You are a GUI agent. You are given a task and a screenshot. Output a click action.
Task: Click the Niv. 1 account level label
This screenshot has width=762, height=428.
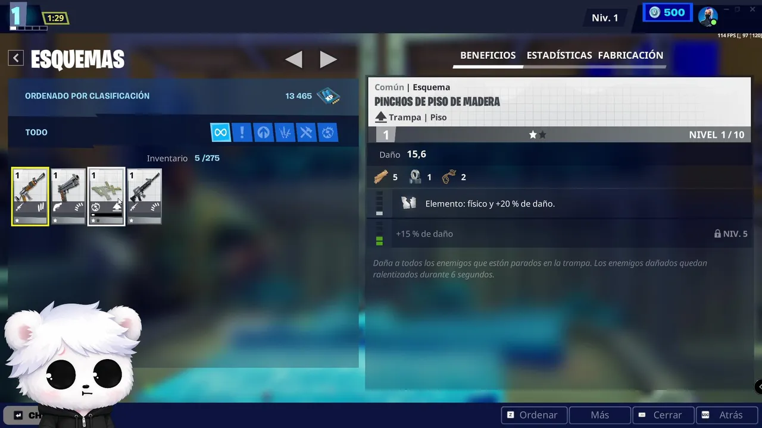pos(605,18)
